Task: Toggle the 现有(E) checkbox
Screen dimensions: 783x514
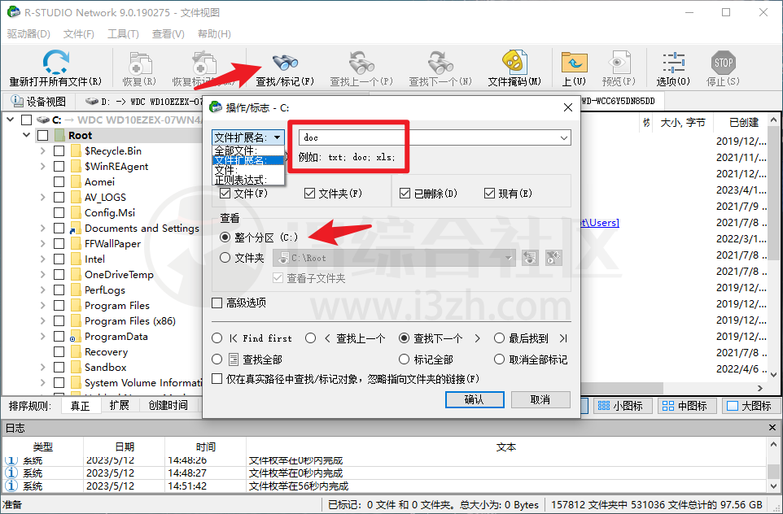Action: (x=489, y=193)
